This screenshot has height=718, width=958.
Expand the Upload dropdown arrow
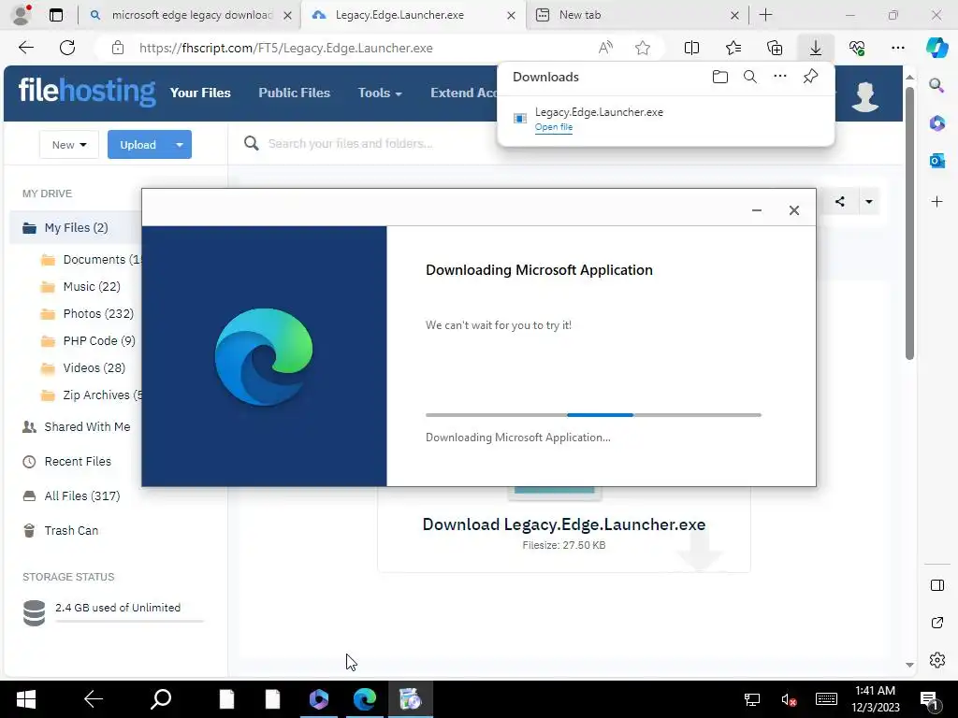click(x=179, y=145)
